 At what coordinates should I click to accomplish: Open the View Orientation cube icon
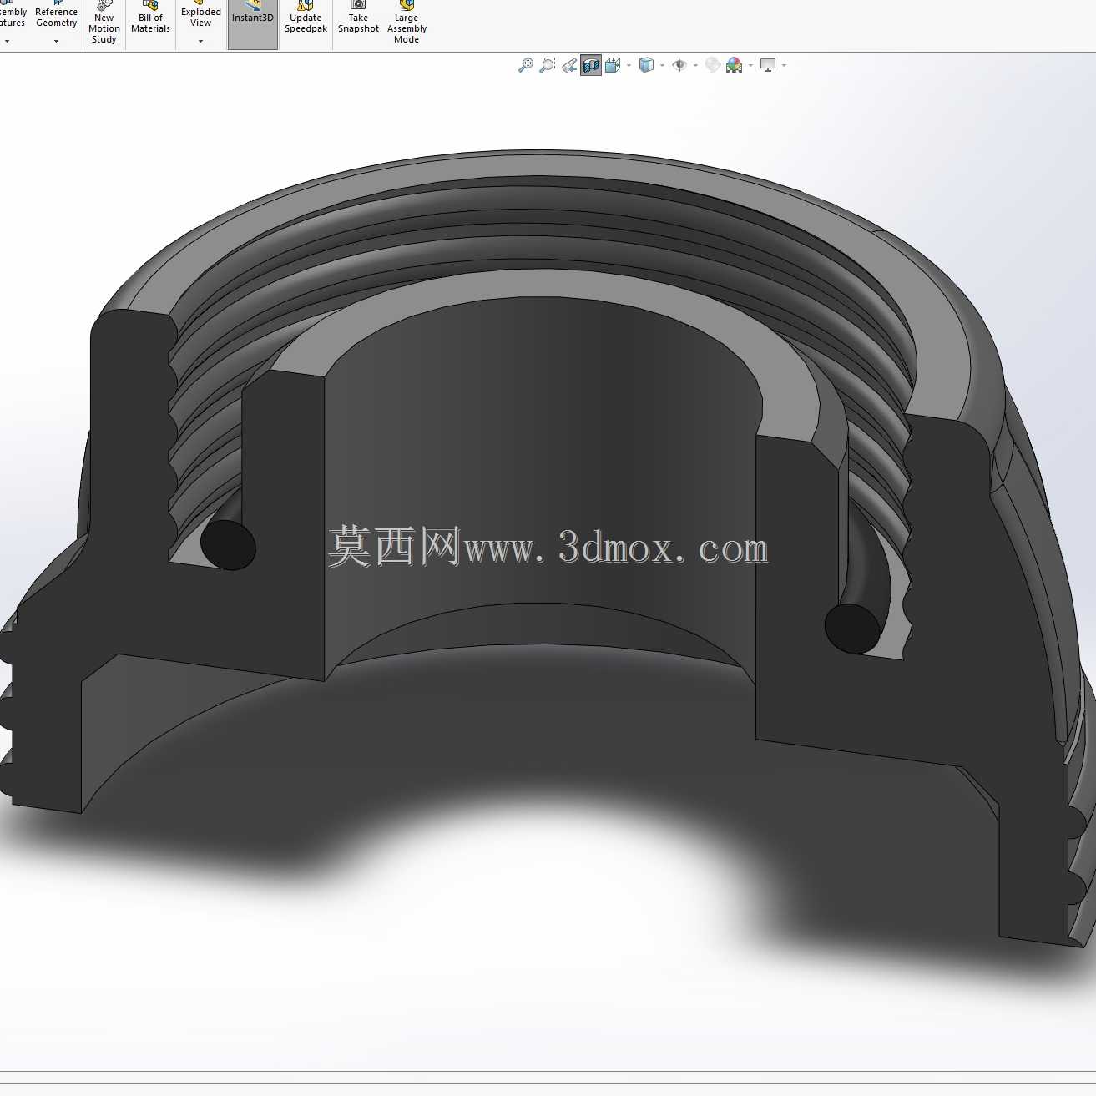613,65
